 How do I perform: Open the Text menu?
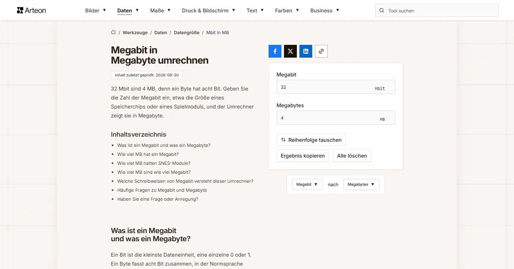click(x=255, y=10)
